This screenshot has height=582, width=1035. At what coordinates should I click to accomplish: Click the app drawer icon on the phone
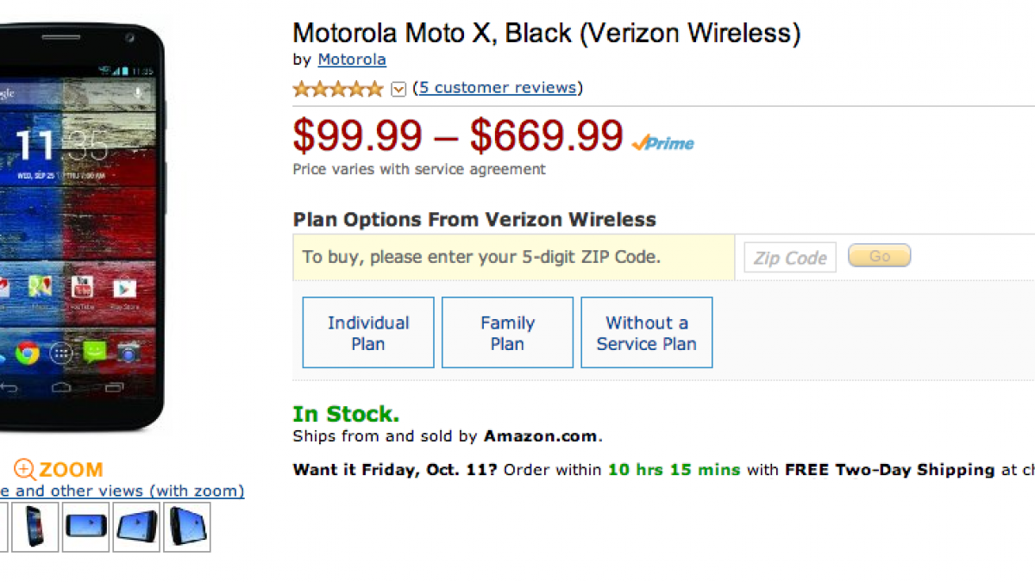61,352
